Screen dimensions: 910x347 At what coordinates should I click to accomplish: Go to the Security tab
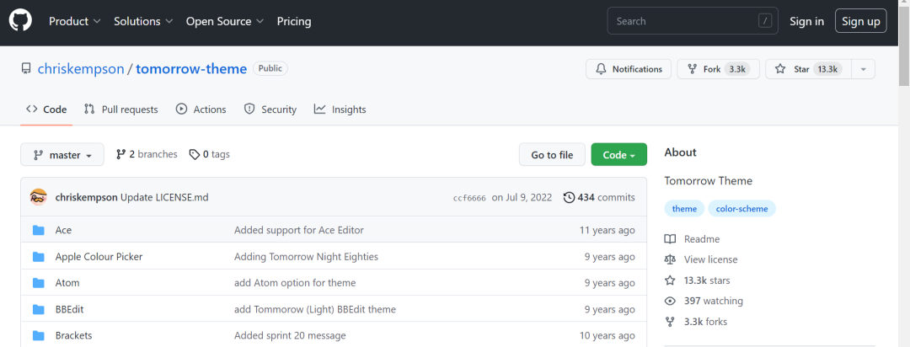pyautogui.click(x=270, y=109)
